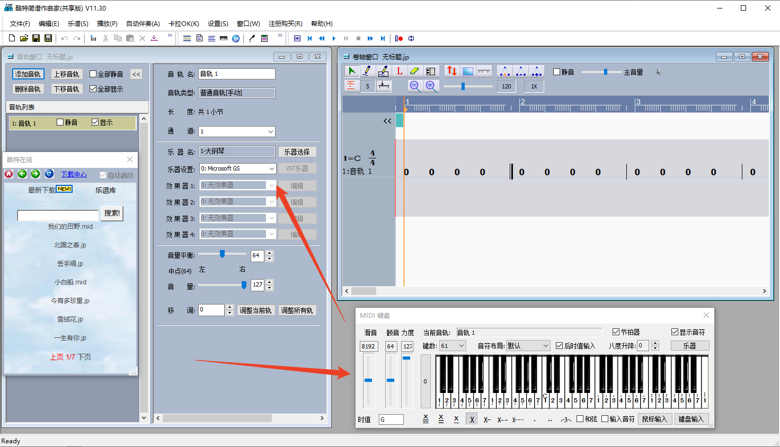The image size is (780, 447).
Task: Click 键盘输入 button
Action: point(692,419)
